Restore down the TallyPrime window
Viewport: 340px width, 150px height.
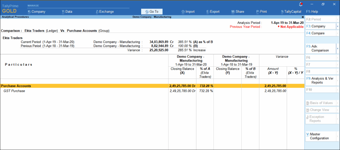pos(323,4)
